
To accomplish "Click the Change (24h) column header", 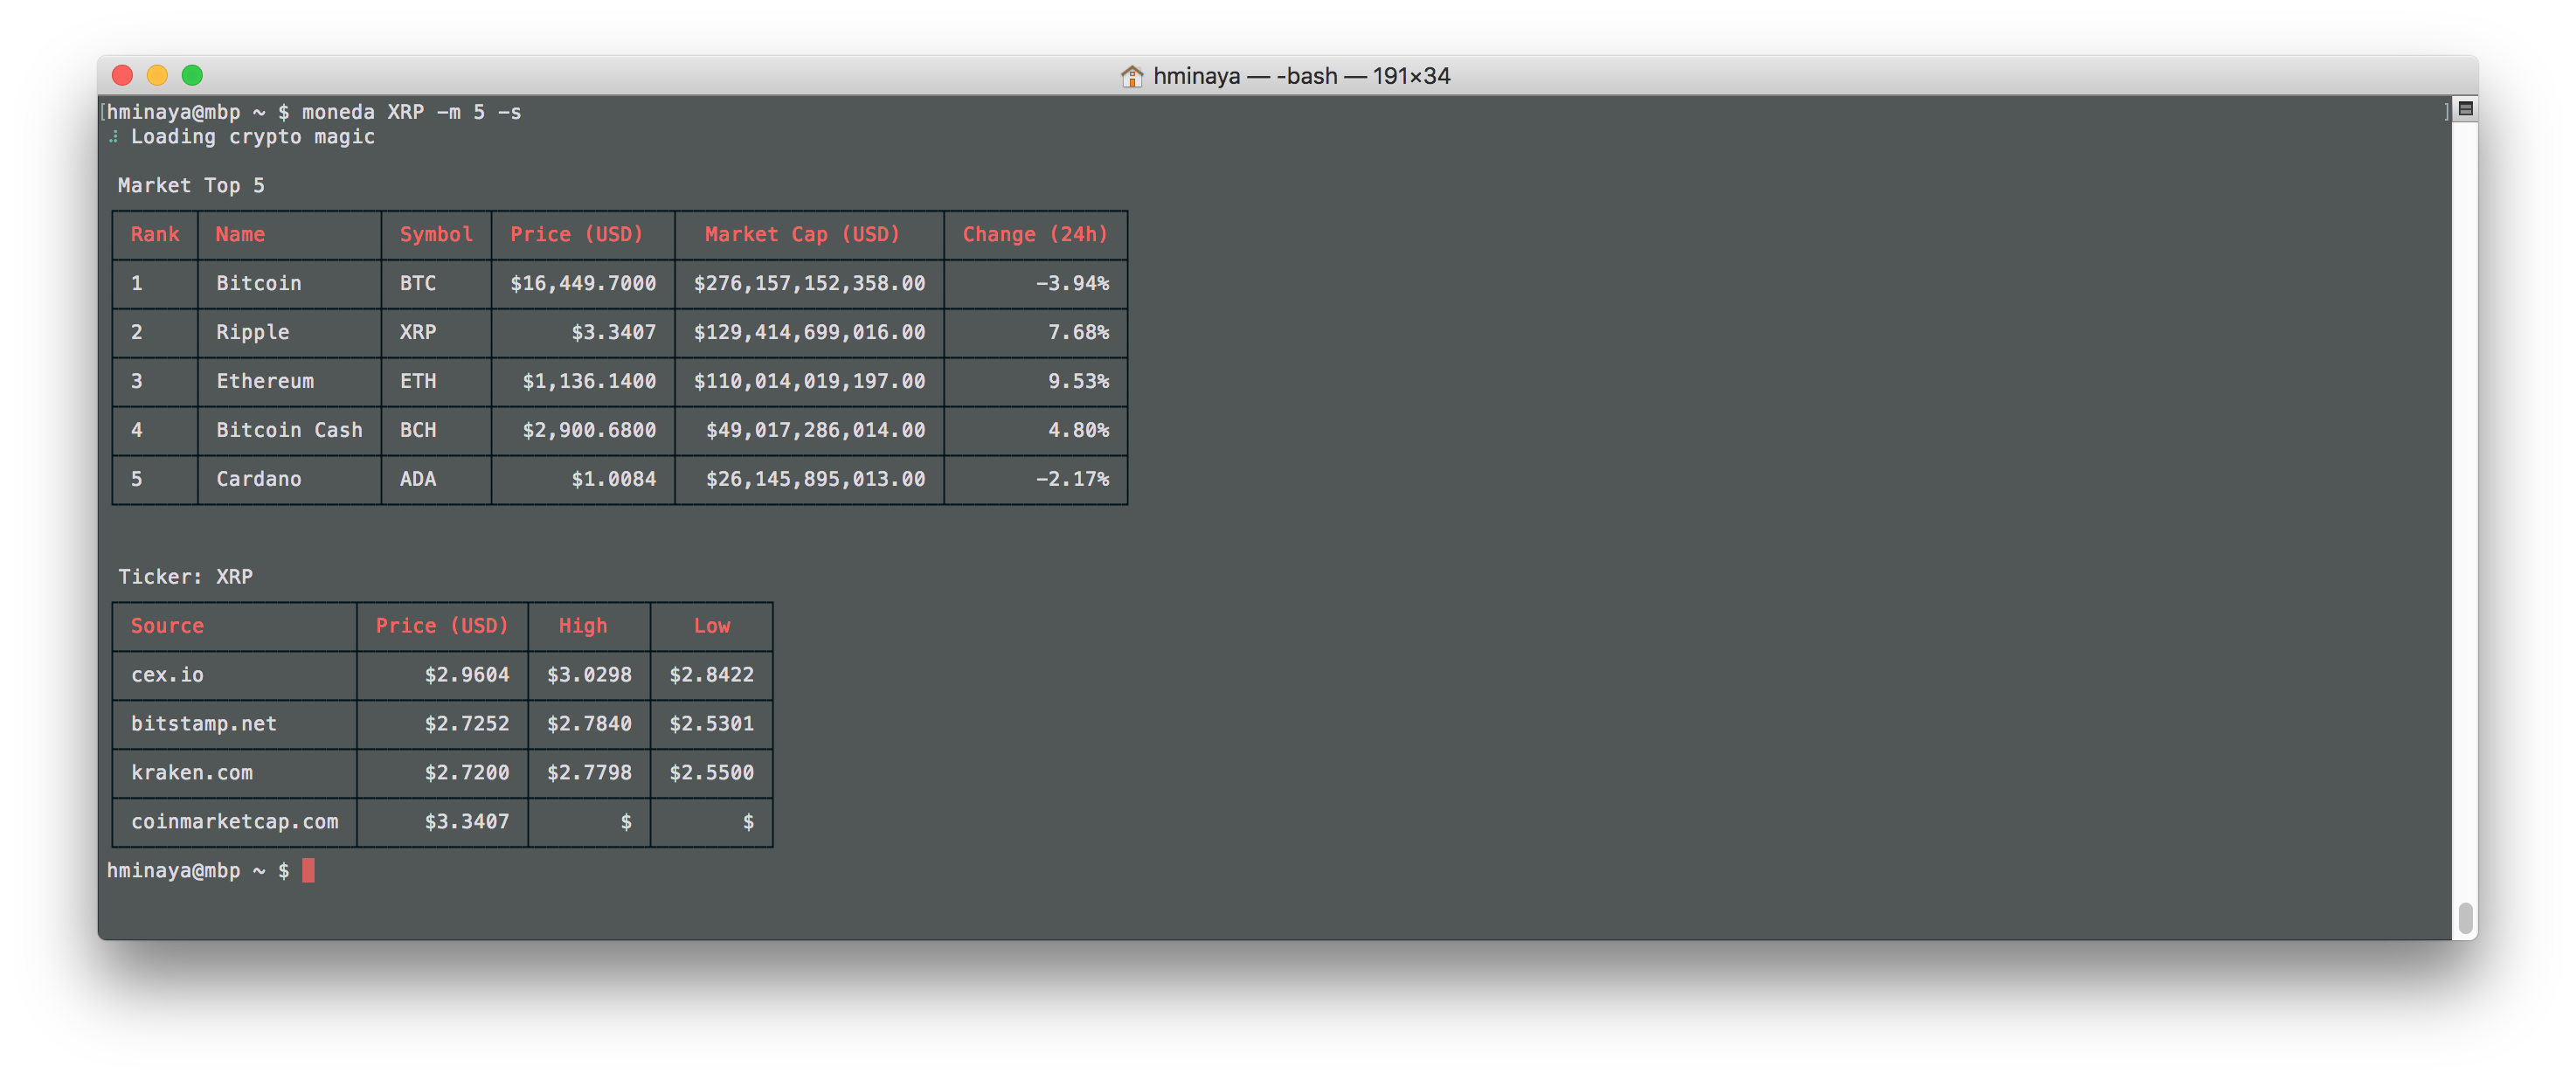I will pyautogui.click(x=1034, y=234).
